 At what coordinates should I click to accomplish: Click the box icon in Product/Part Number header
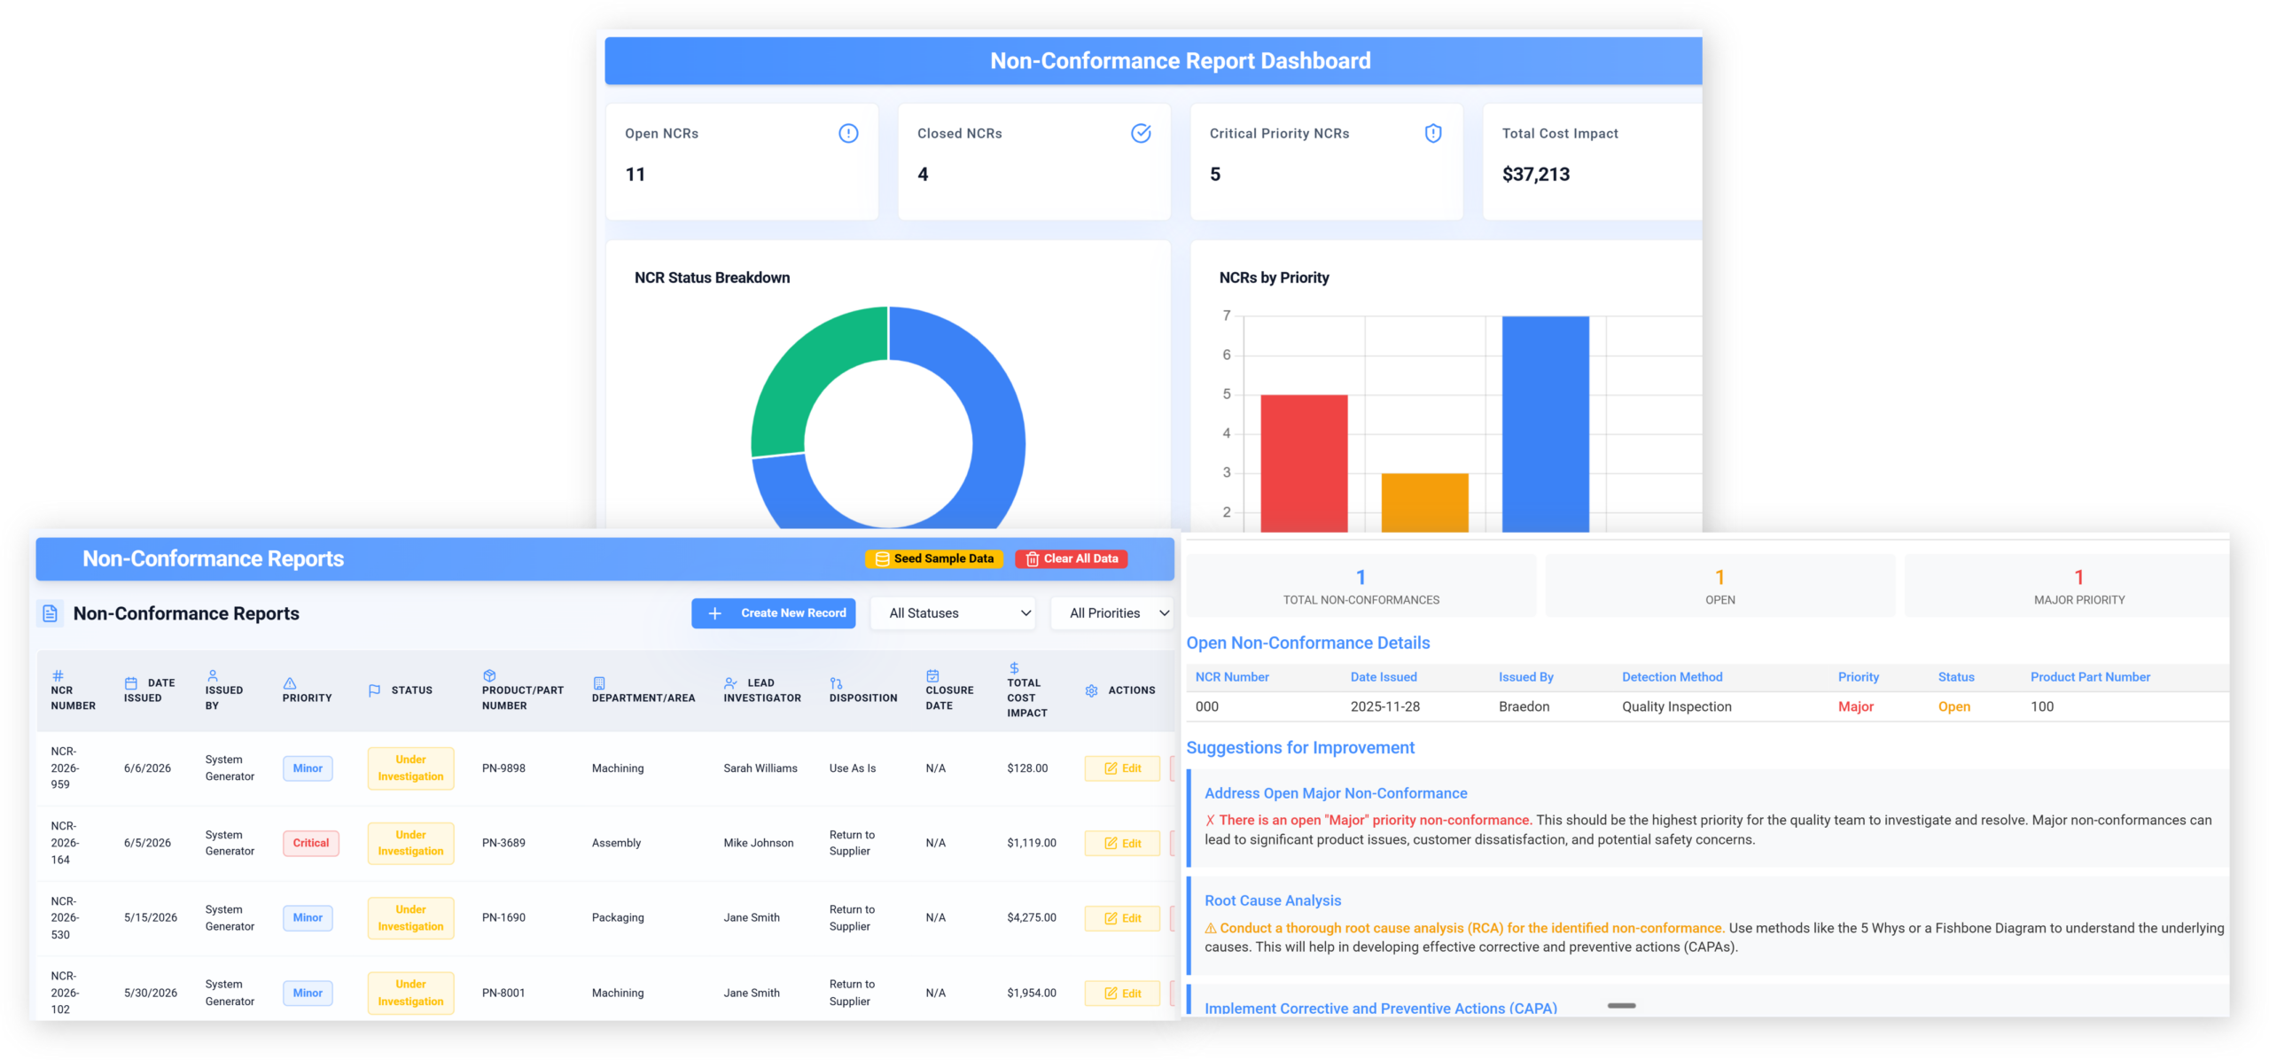click(489, 675)
